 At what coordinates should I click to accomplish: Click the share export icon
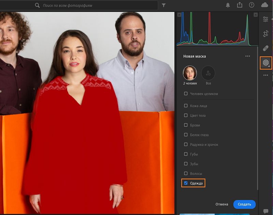click(240, 5)
